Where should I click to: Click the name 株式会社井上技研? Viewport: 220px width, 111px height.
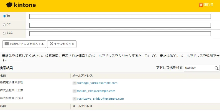tap(12, 98)
